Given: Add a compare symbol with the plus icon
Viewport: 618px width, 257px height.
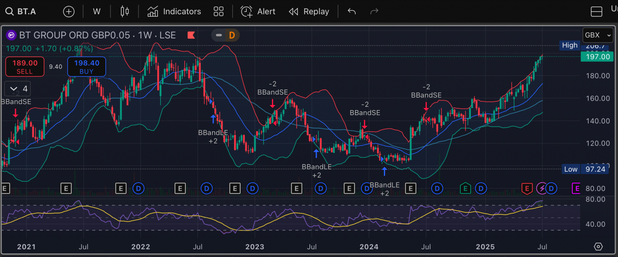Looking at the screenshot, I should pos(69,12).
